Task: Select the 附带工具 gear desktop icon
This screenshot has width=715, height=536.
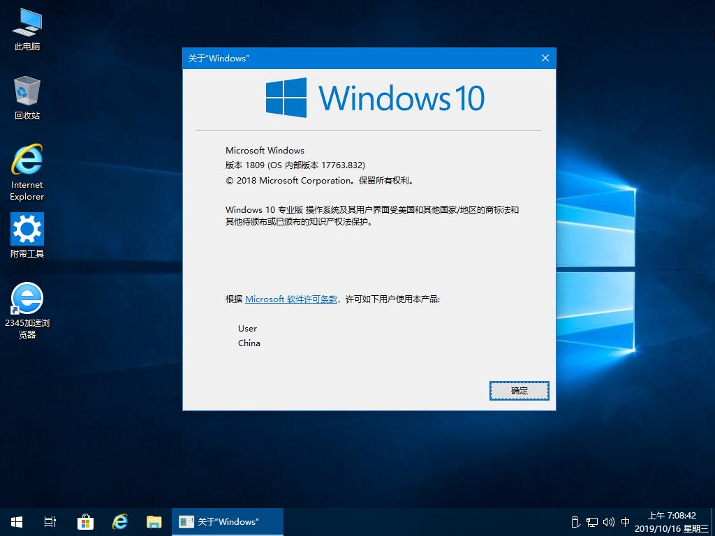Action: 27,236
